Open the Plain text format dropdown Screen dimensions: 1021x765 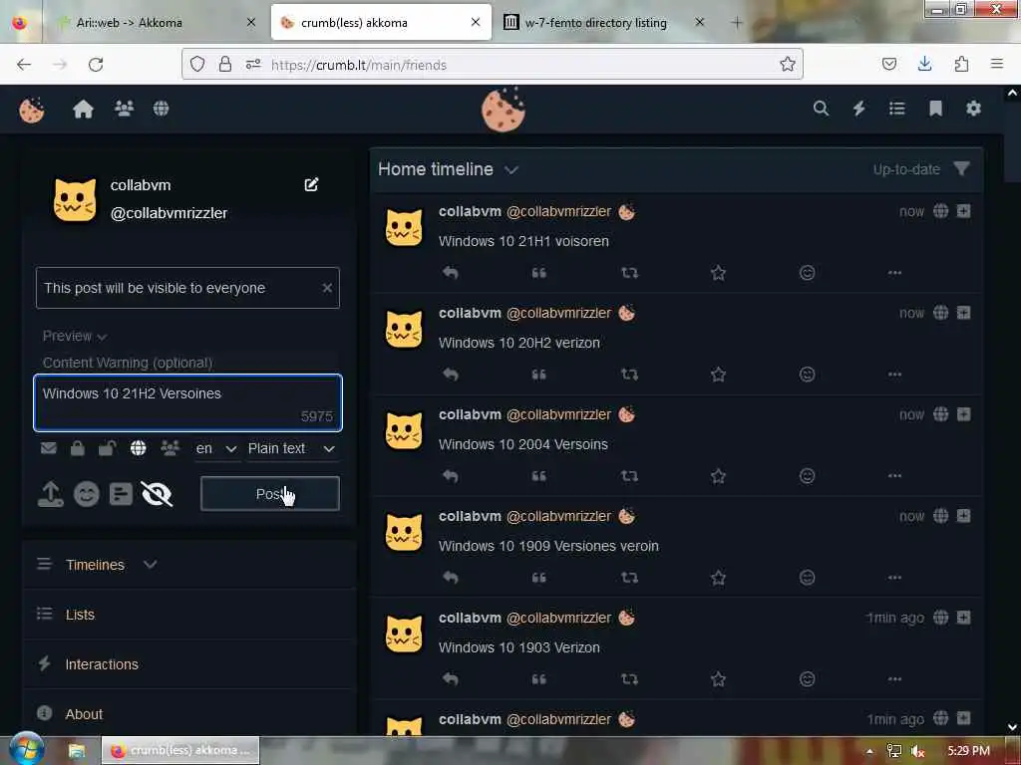292,449
